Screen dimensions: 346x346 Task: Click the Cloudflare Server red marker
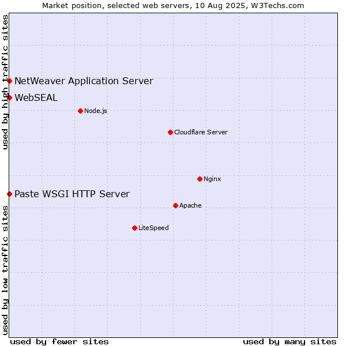point(170,133)
